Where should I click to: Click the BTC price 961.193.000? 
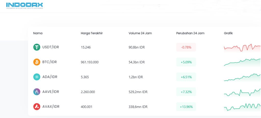[x=90, y=62]
